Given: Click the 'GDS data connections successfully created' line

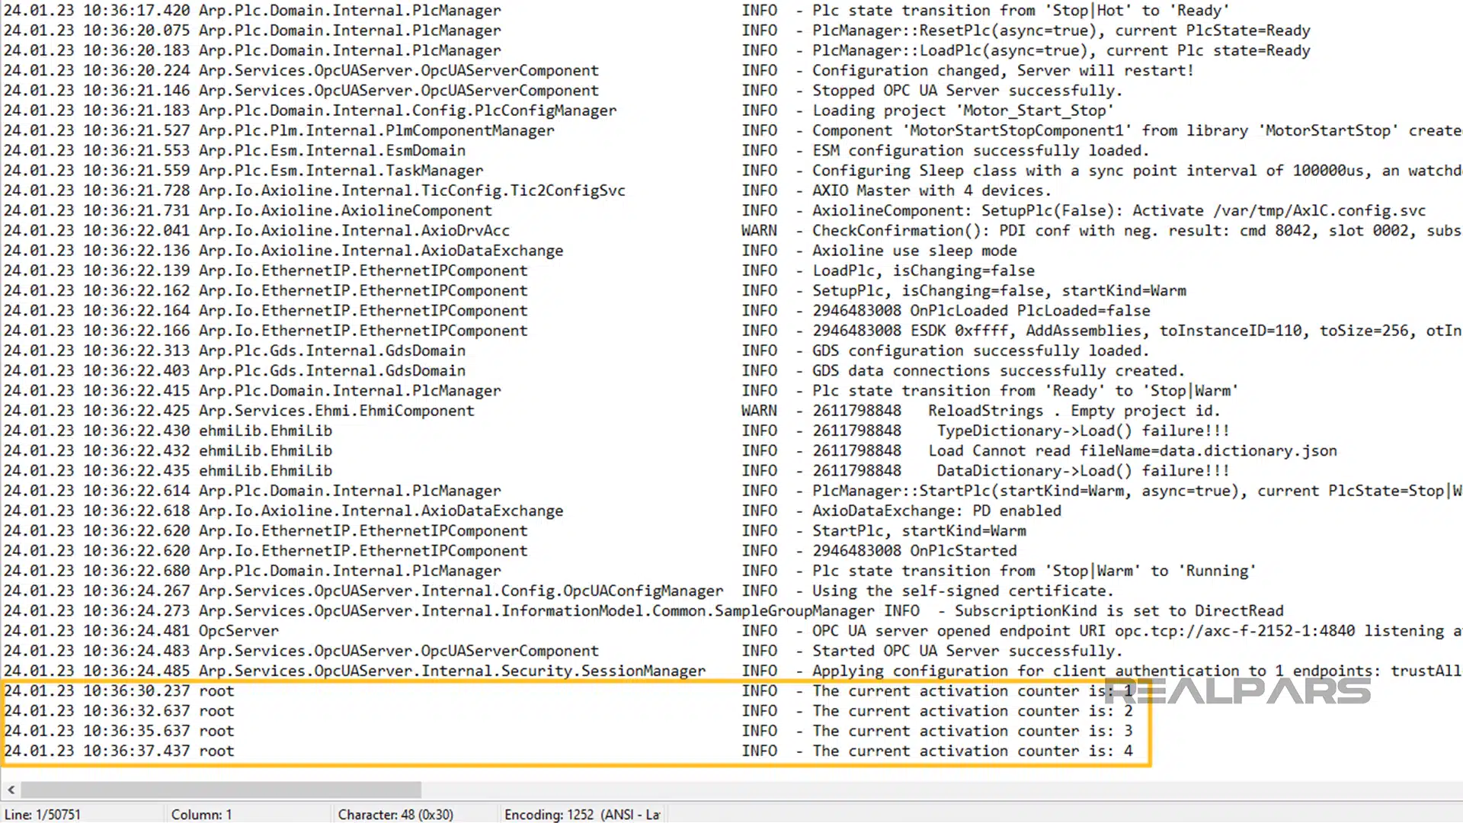Looking at the screenshot, I should click(x=997, y=371).
